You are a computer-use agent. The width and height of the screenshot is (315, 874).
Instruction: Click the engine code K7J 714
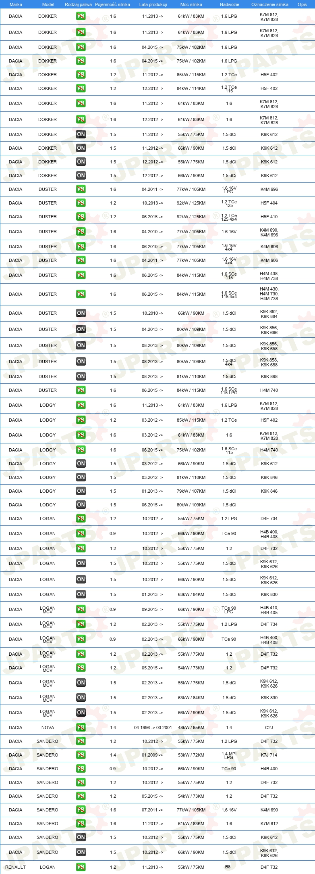pos(269,755)
